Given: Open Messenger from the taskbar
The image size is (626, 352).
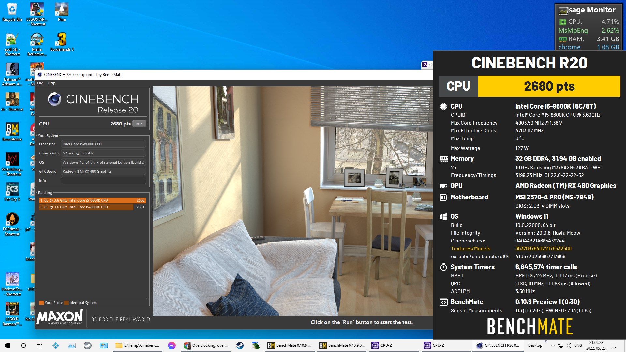Looking at the screenshot, I should (x=172, y=345).
